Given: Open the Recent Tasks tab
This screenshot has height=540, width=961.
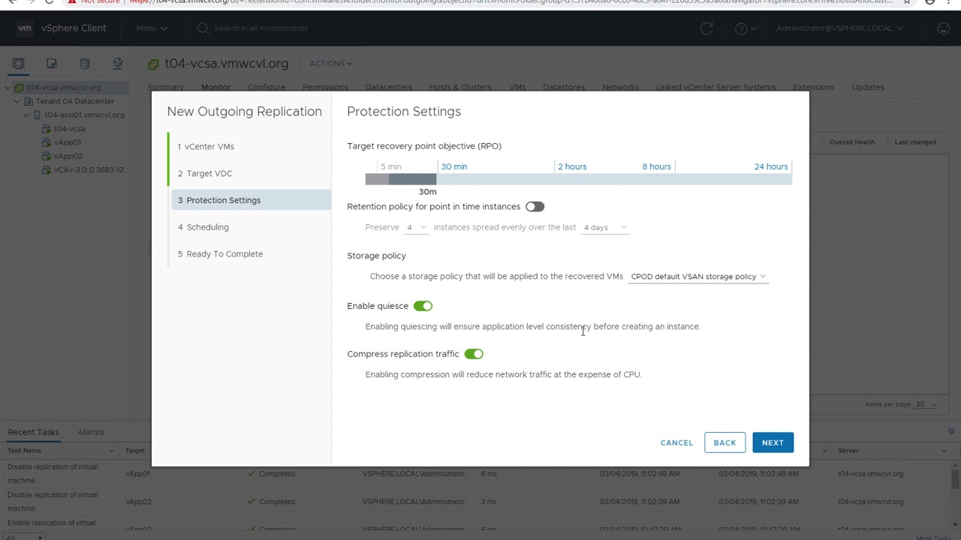Looking at the screenshot, I should coord(33,432).
